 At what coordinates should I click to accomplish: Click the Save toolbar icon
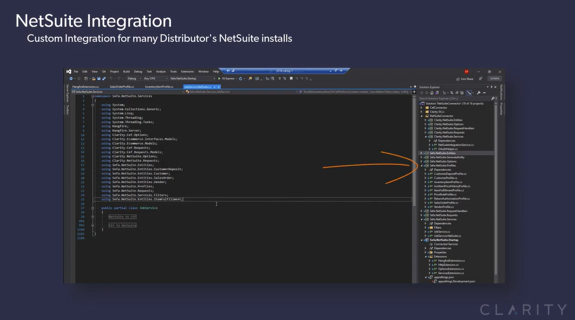tap(99, 78)
